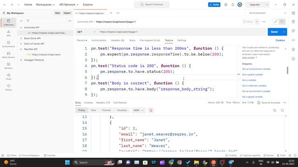Screen dimensions: 298x167
Task: Open the Environments sidebar panel
Action: click(x=8, y=44)
